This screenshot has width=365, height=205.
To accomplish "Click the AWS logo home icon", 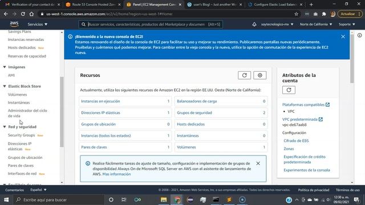I will pyautogui.click(x=14, y=24).
